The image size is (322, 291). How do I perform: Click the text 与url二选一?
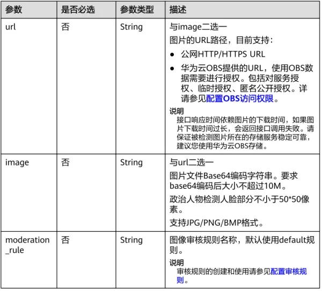click(192, 162)
